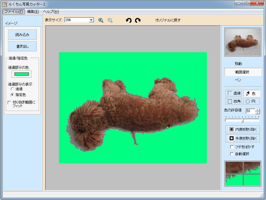
Task: Click the zoom in magnifier icon
Action: (101, 20)
